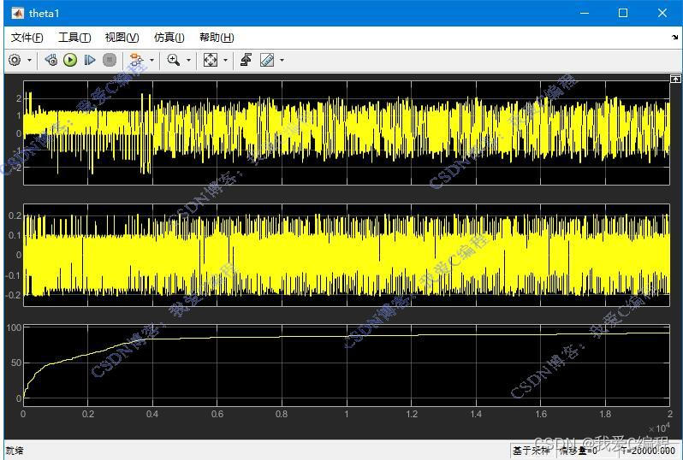Image resolution: width=683 pixels, height=460 pixels.
Task: Click the 偏移量=0 status bar entry
Action: pos(579,451)
